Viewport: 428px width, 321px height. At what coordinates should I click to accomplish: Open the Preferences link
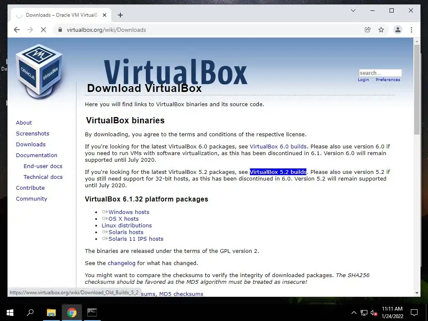point(387,80)
